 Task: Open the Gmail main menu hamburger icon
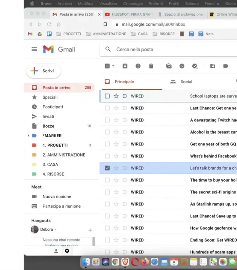34,50
